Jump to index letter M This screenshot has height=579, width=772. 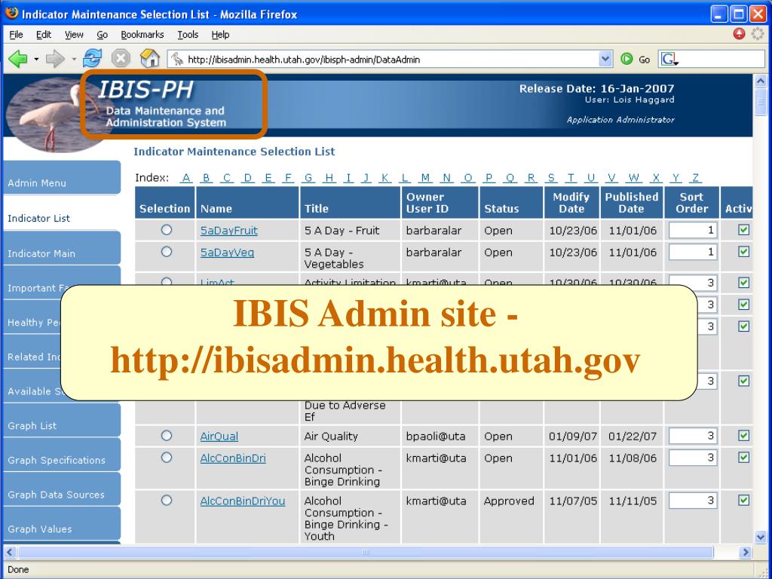point(426,178)
